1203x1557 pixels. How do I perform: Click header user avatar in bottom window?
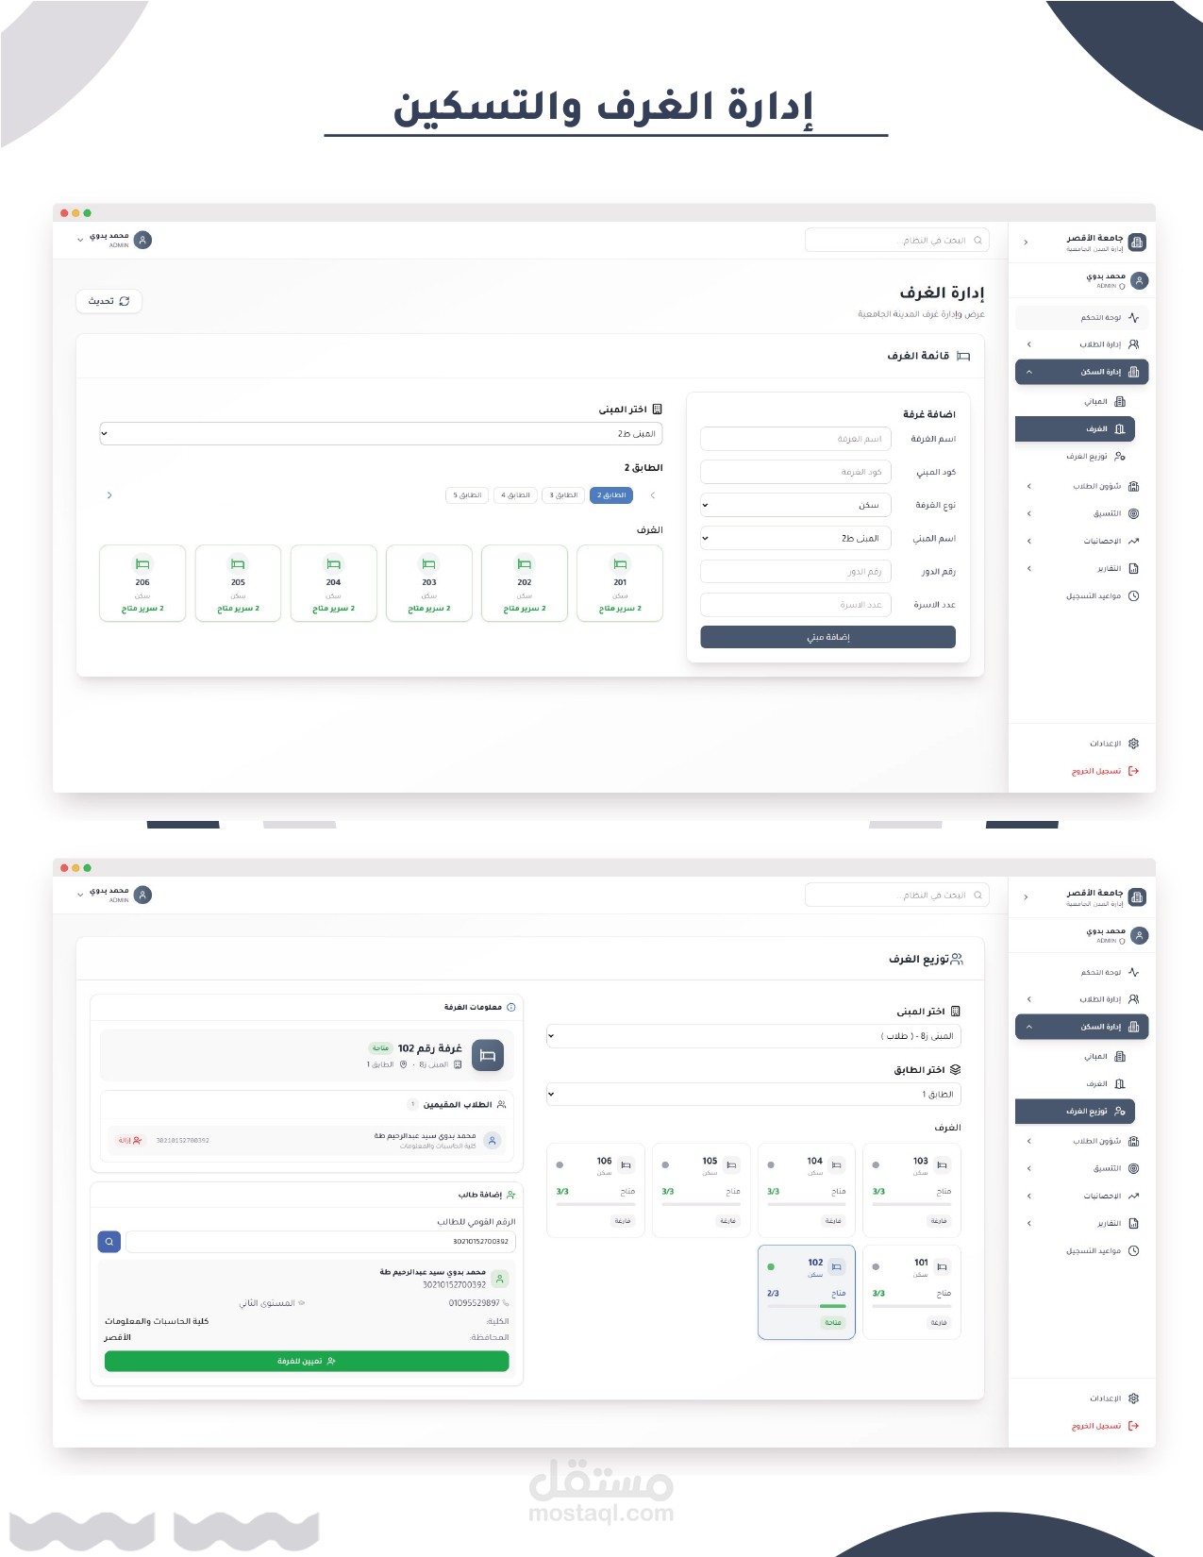point(142,895)
